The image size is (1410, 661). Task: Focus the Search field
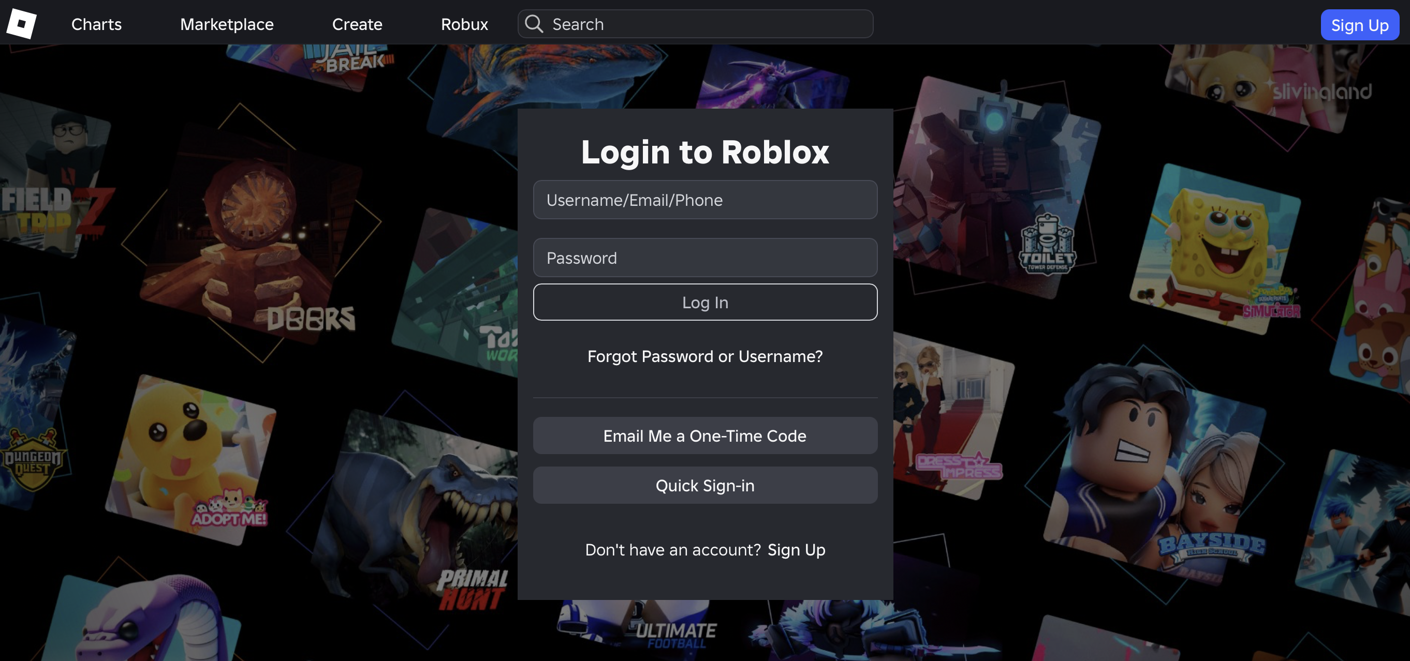pos(695,24)
